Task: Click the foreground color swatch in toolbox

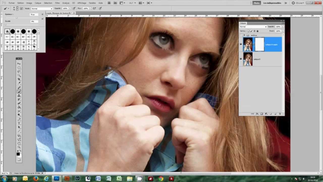Action: click(x=18, y=154)
